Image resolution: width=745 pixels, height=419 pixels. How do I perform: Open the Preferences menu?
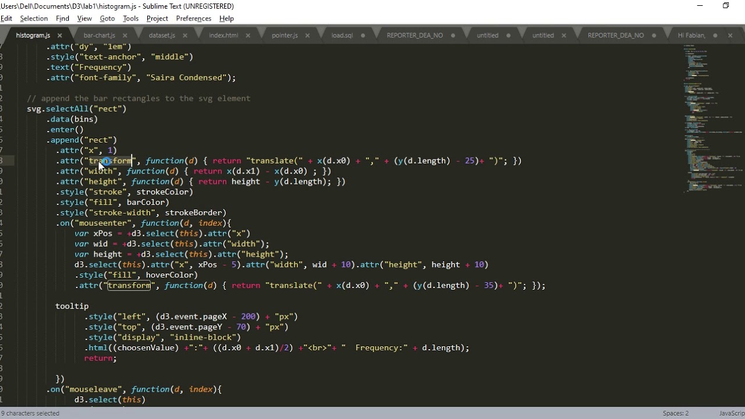pos(193,19)
